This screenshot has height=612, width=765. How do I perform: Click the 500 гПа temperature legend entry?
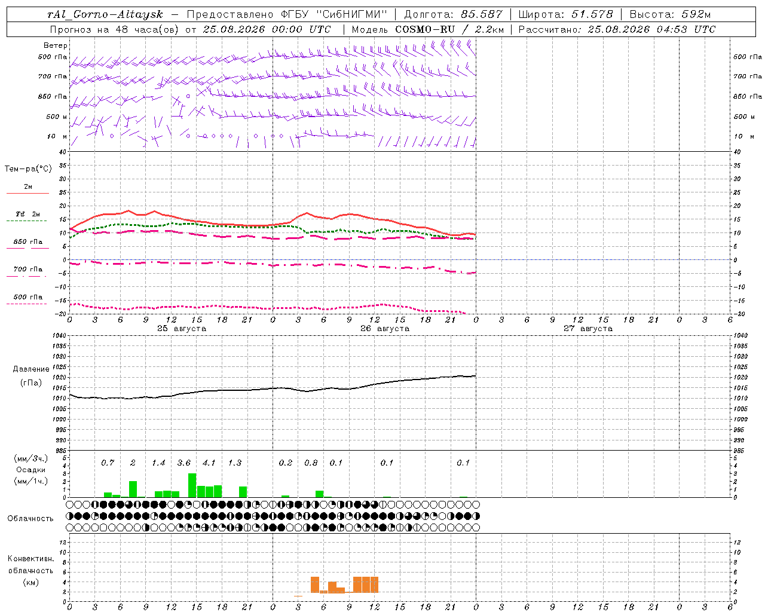[x=27, y=299]
